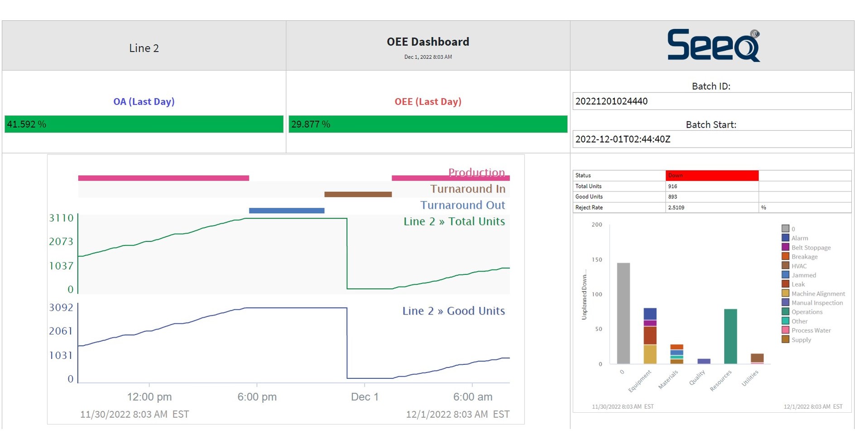Click the Supply legend swatch
Screen dimensions: 855x448
785,340
